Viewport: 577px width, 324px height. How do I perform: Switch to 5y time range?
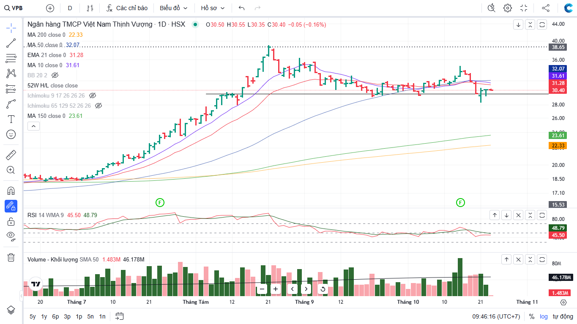33,316
